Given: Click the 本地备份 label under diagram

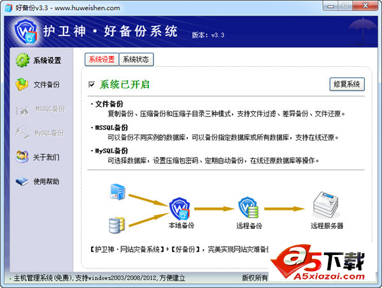Looking at the screenshot, I should pyautogui.click(x=181, y=226).
